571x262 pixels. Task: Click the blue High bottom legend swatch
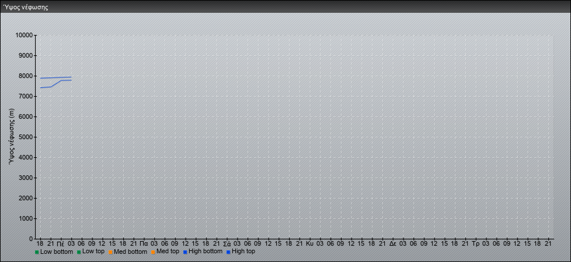pos(185,252)
